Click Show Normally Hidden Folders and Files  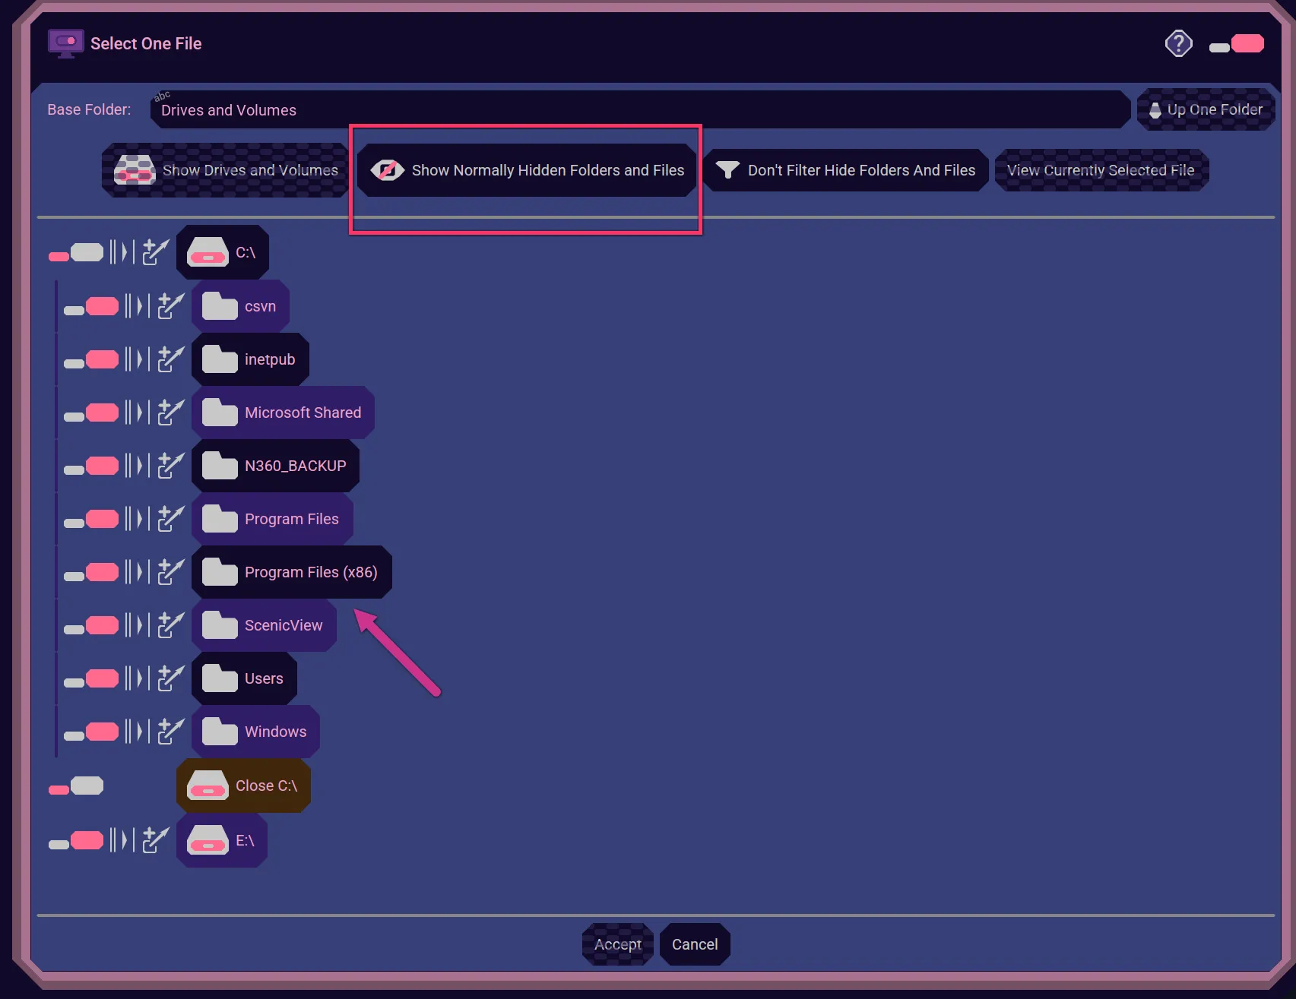pyautogui.click(x=527, y=170)
